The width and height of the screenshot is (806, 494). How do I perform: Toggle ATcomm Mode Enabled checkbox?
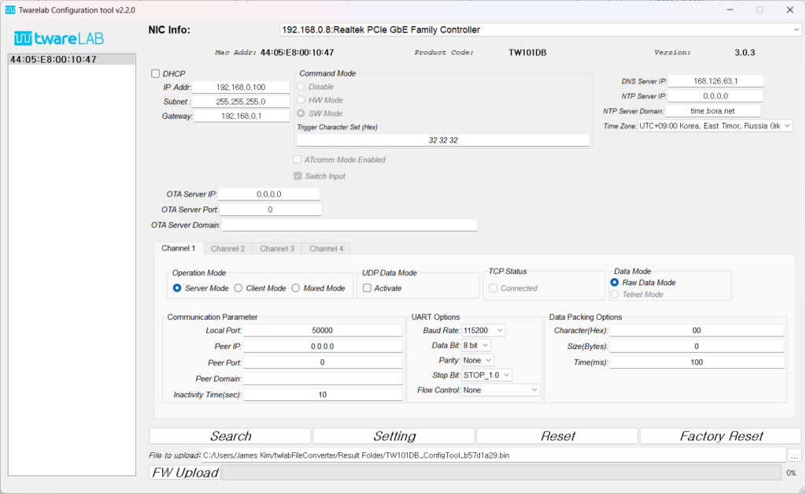(x=297, y=159)
